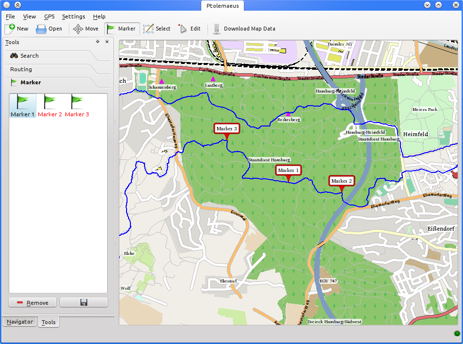Image resolution: width=463 pixels, height=344 pixels.
Task: Select the Move tool
Action: 86,29
